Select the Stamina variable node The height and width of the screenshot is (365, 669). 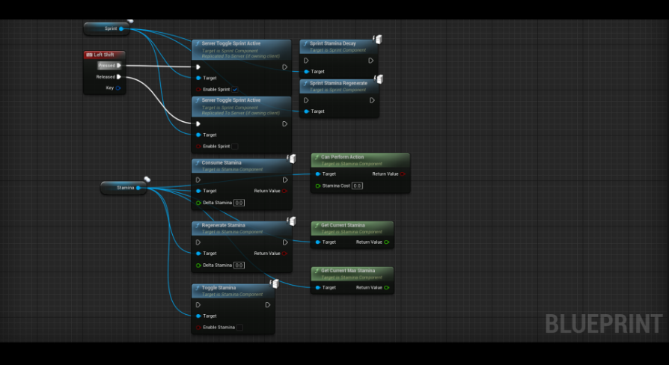point(123,188)
